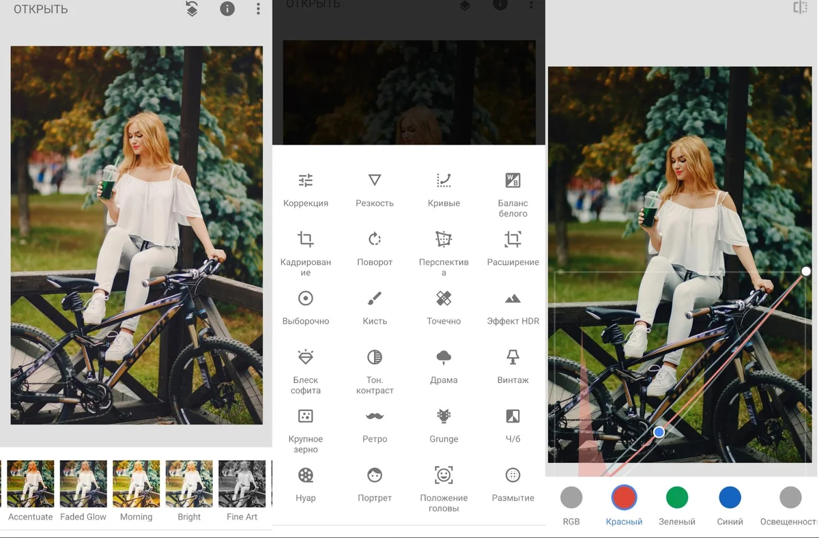The image size is (819, 538).
Task: Click the blue curve control point
Action: point(659,432)
